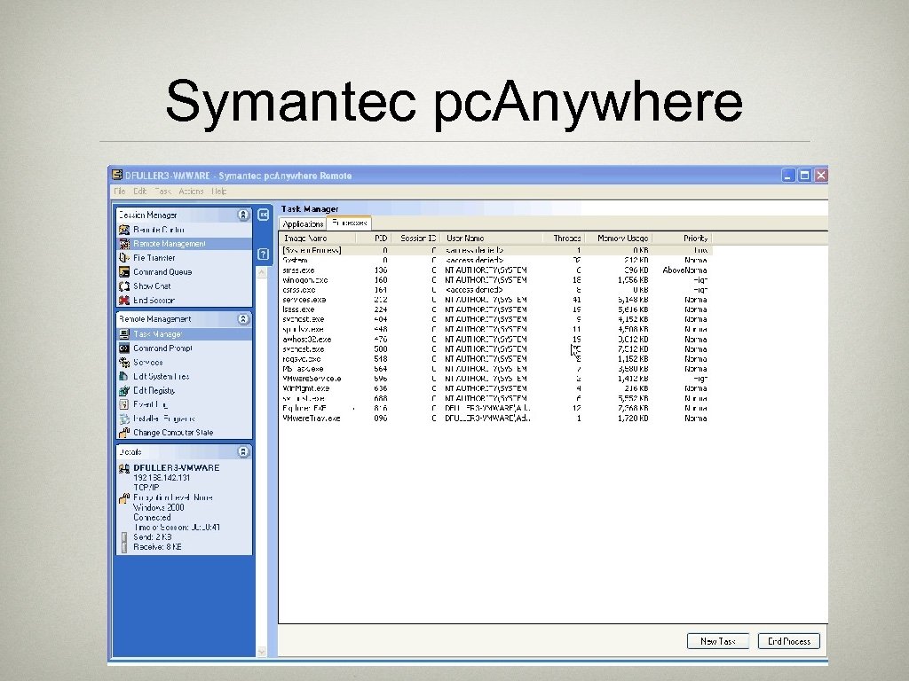Screen dimensions: 909x681
Task: Select the Task Manager icon in sidebar
Action: click(124, 334)
